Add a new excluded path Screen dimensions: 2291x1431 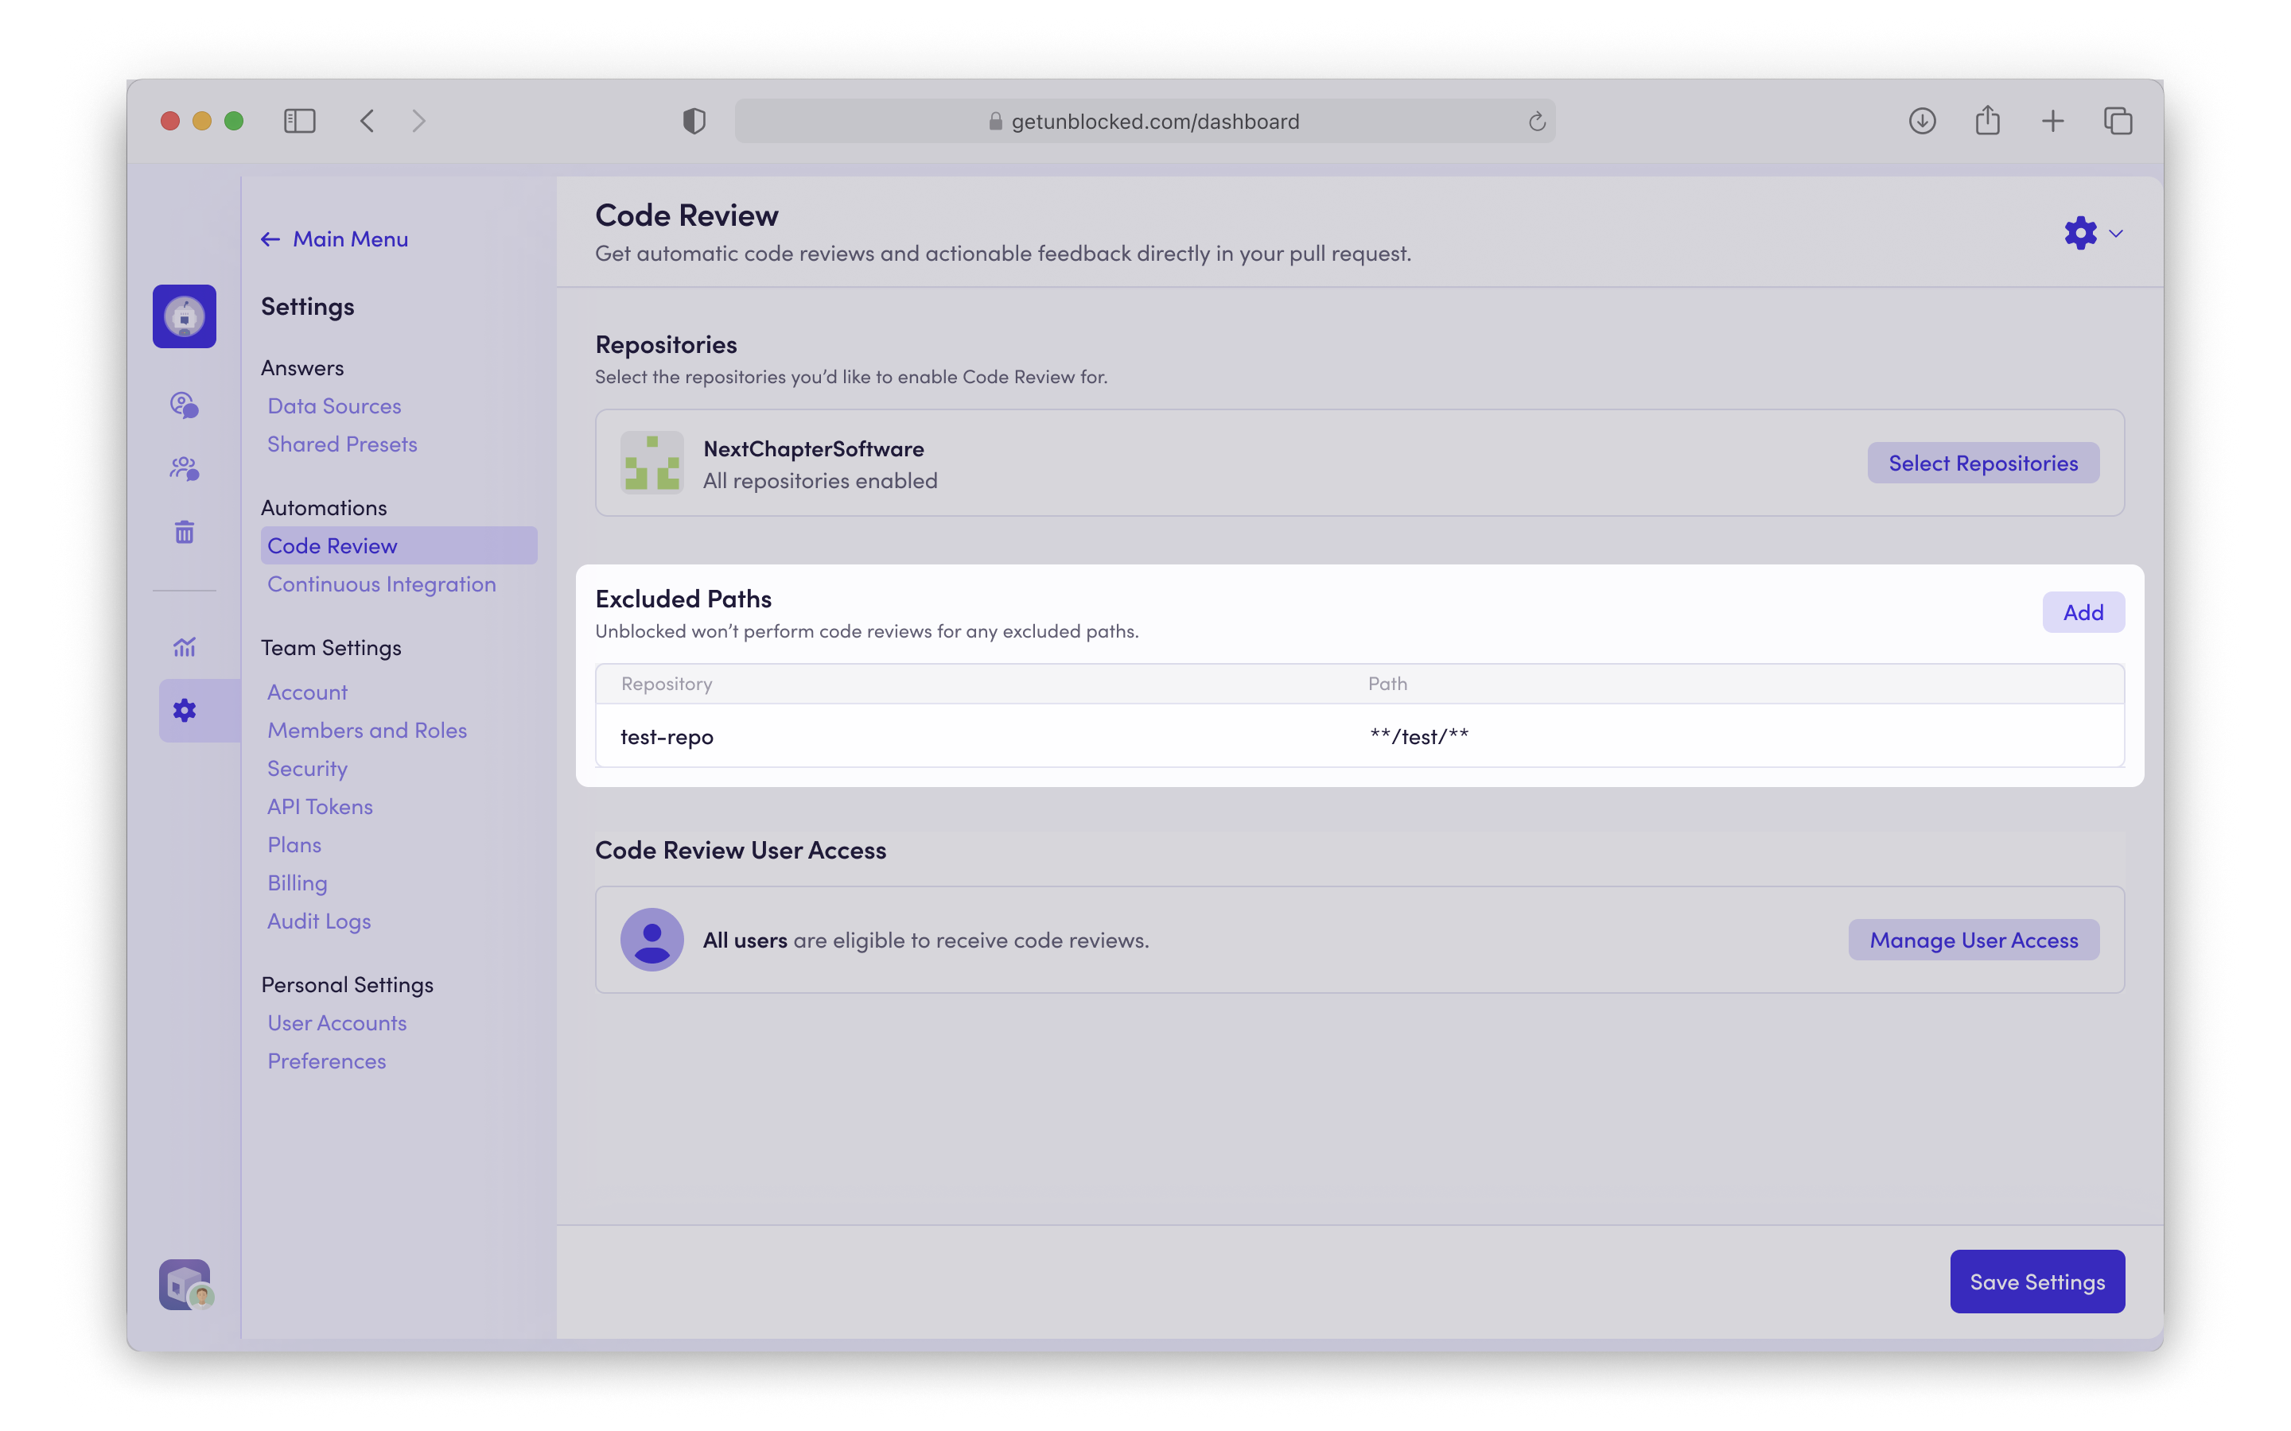tap(2083, 612)
